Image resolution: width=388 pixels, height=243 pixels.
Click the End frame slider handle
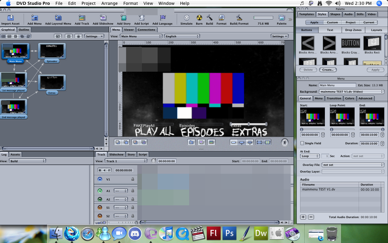(383, 129)
